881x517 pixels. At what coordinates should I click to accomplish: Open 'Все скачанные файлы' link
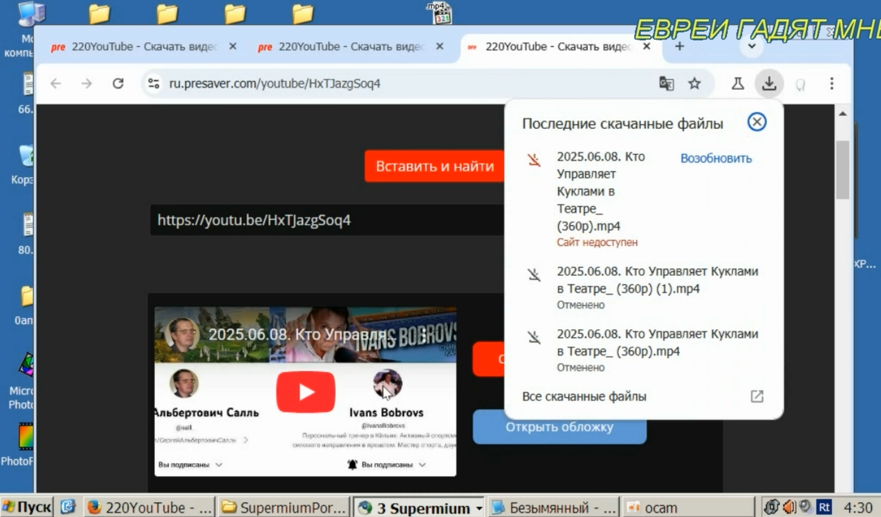click(584, 396)
